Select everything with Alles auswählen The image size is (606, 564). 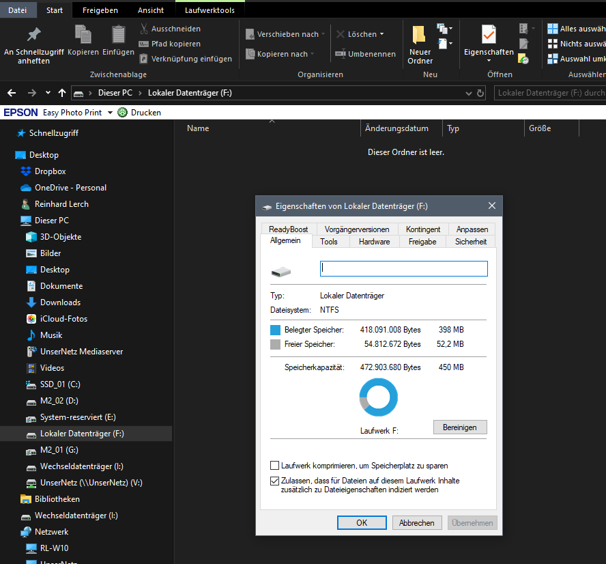[576, 29]
